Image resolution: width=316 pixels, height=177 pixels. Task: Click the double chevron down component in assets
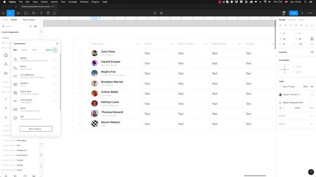click(x=6, y=108)
